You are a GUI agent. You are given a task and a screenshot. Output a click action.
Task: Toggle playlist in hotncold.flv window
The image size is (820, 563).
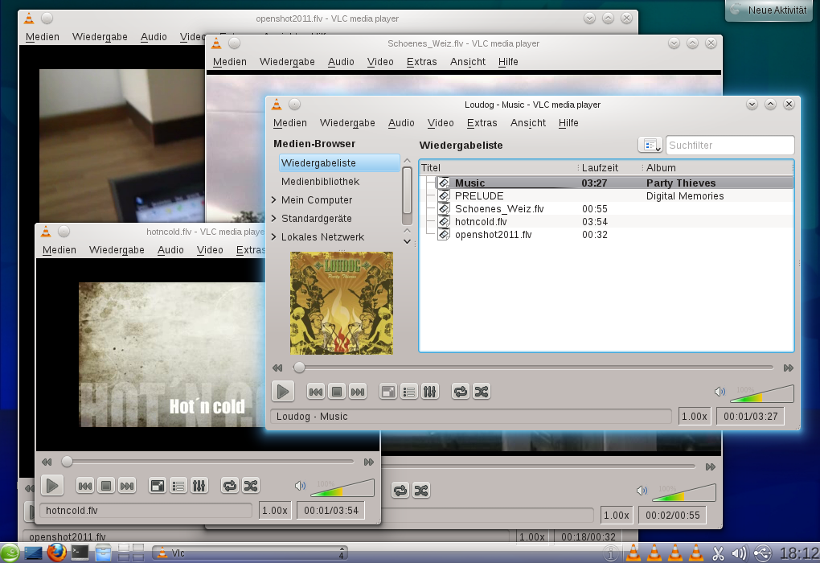pos(178,486)
